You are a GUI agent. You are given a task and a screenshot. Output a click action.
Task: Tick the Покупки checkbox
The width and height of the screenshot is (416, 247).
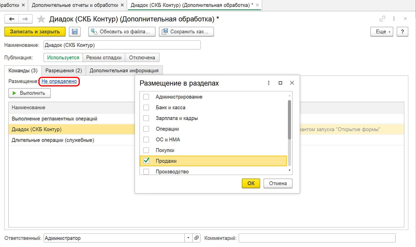[x=146, y=150]
